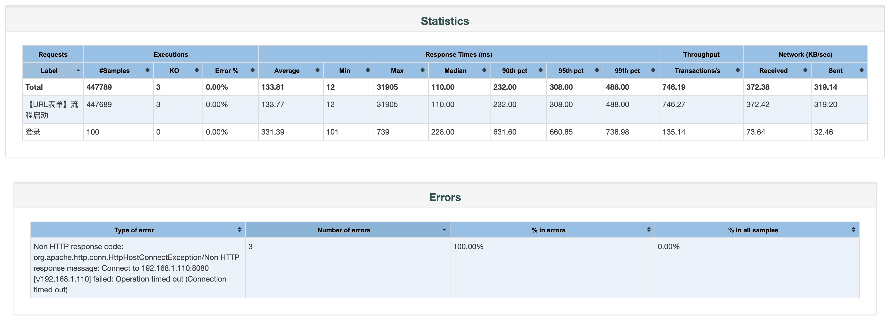The height and width of the screenshot is (321, 889).
Task: Click 登录 90th pct value 631.60
Action: point(505,132)
